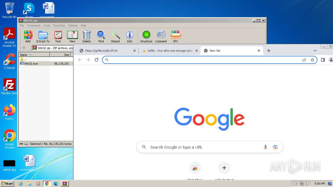Close the New Tab tab
This screenshot has height=187, width=333.
pos(259,51)
